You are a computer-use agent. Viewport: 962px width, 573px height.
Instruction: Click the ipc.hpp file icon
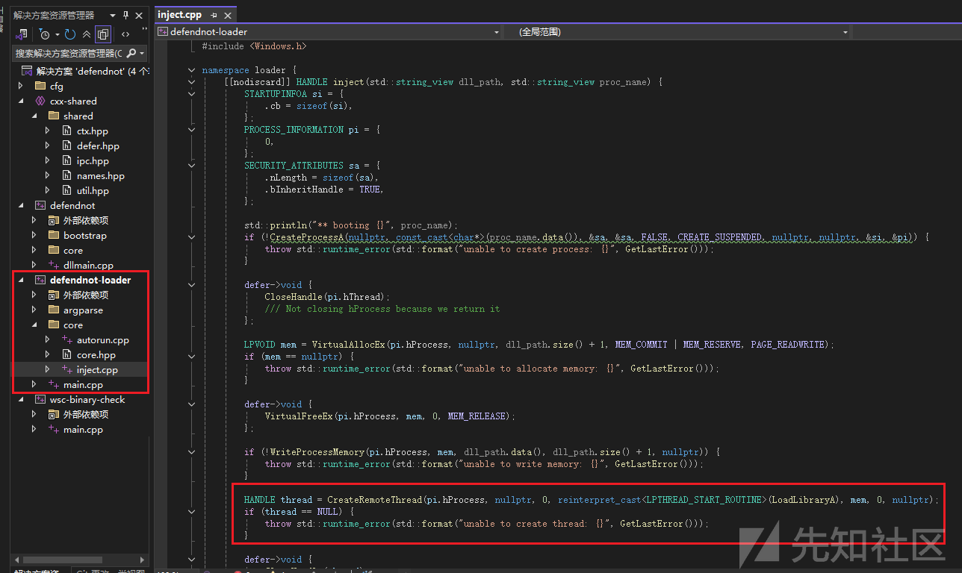pos(69,161)
